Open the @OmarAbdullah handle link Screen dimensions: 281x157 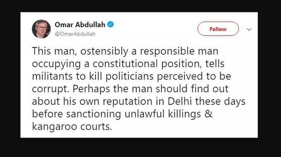(75, 34)
